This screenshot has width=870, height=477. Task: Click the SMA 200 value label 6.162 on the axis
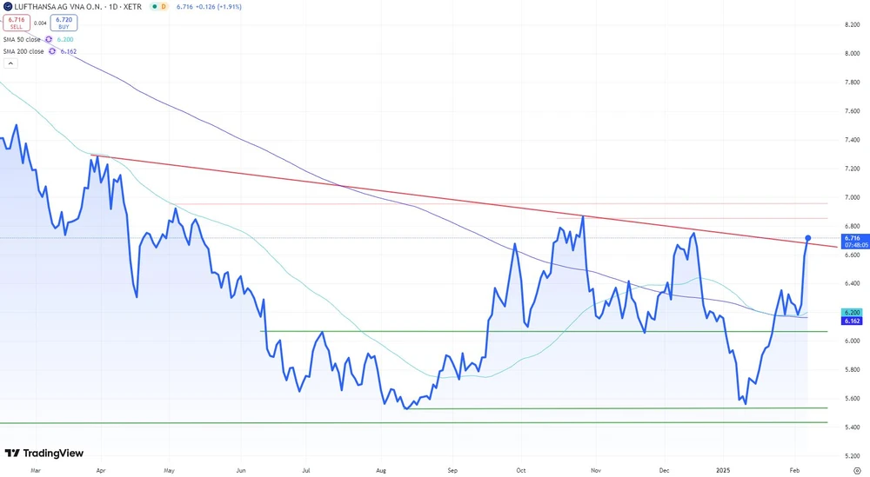point(853,321)
